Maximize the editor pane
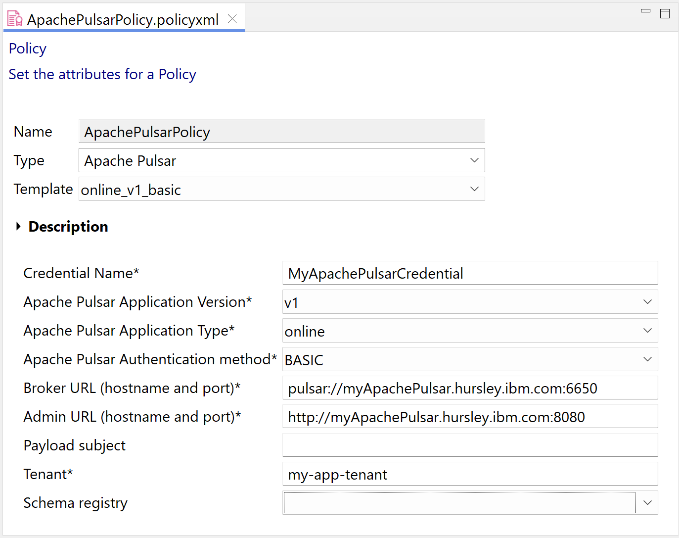Viewport: 679px width, 538px height. tap(665, 13)
